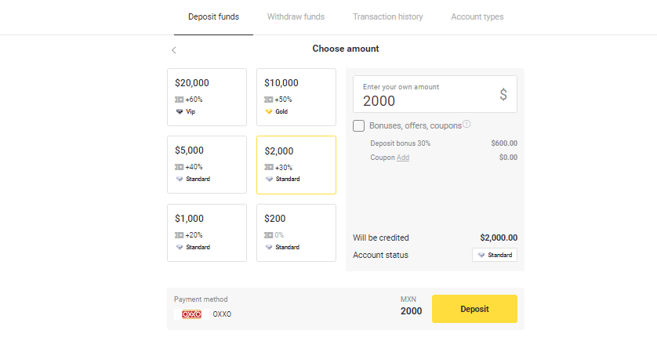Select the Deposit funds tab
Viewport: 657px width, 341px height.
click(213, 16)
